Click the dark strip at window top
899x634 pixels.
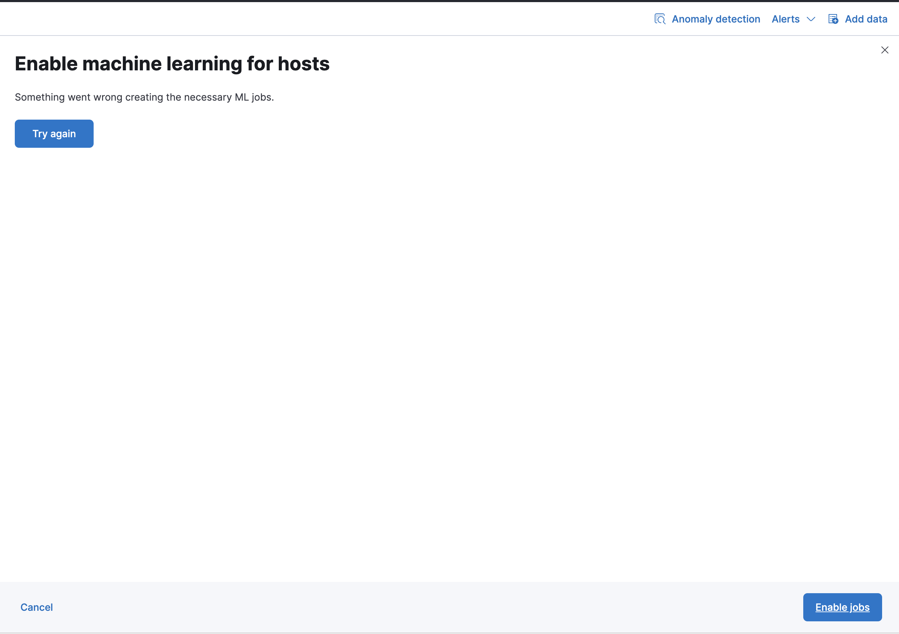click(449, 1)
